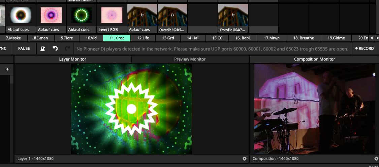The width and height of the screenshot is (379, 167).
Task: Open the 12.Life deck tab
Action: point(143,38)
